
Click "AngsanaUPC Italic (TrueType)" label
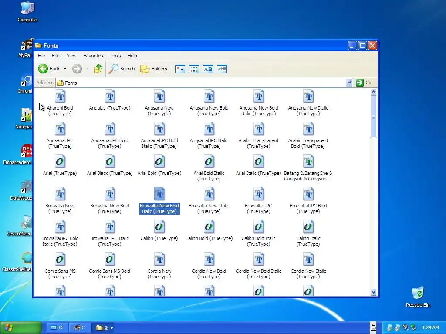click(x=209, y=143)
